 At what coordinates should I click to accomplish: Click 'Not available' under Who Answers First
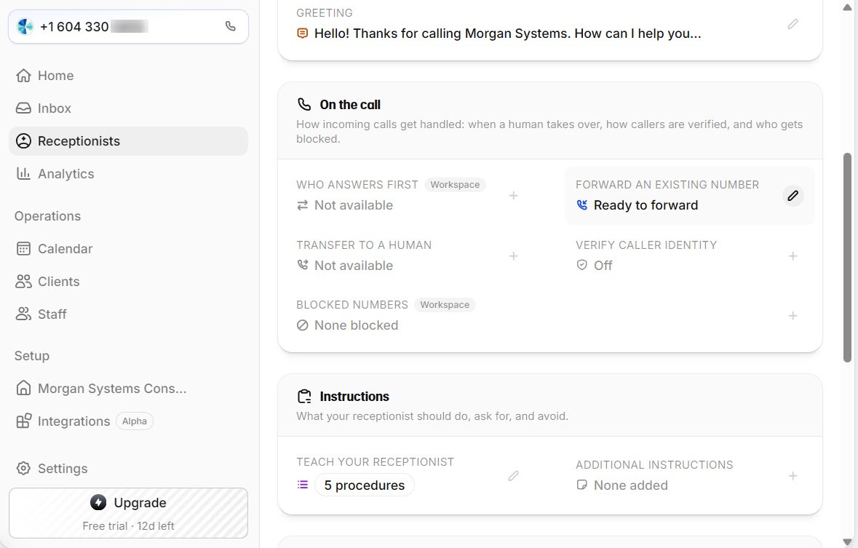[x=354, y=205]
